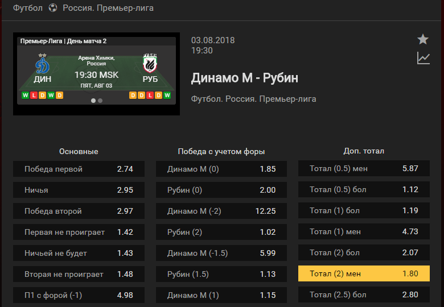Click the РУБ team abbreviation
This screenshot has width=444, height=307.
click(x=150, y=79)
